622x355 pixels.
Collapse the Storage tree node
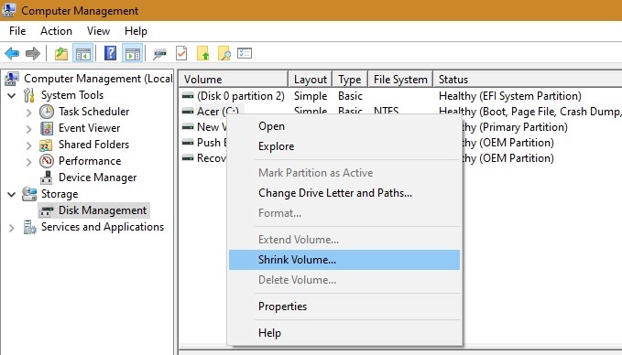(12, 194)
